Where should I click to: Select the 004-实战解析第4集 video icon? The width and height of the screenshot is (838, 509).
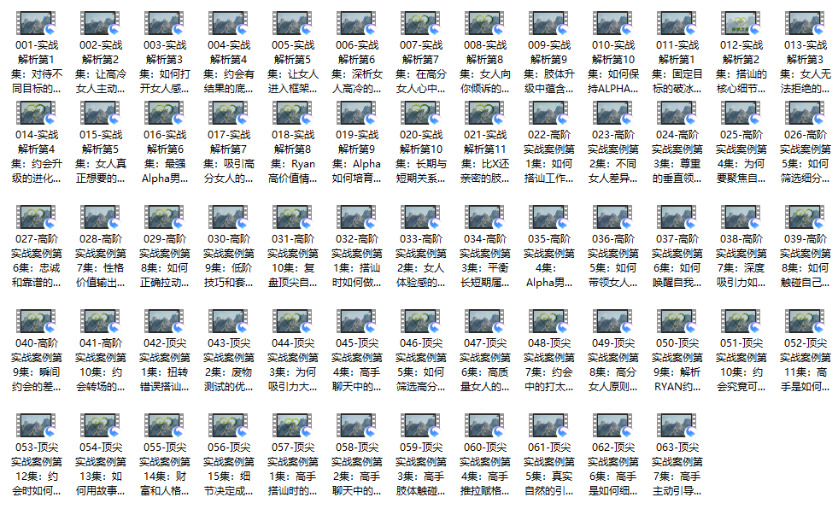click(229, 24)
